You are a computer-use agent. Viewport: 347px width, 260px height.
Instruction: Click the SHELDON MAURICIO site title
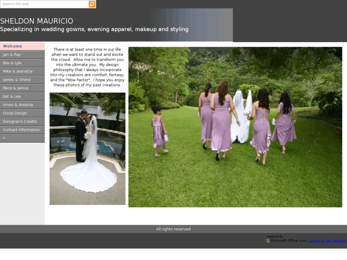coord(37,21)
